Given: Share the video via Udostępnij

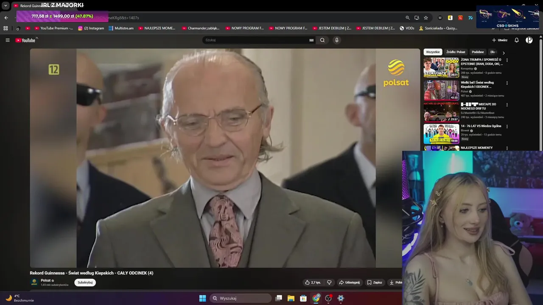Looking at the screenshot, I should (350, 283).
